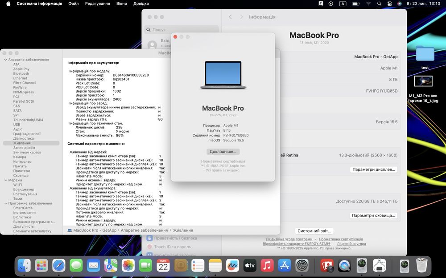Collapse the Апаратне забезпечення section
Image resolution: width=446 pixels, height=278 pixels.
[x=5, y=60]
